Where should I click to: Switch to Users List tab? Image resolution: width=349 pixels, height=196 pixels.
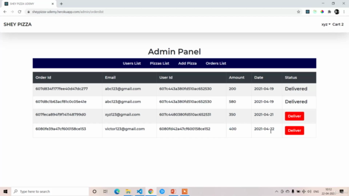coord(132,63)
